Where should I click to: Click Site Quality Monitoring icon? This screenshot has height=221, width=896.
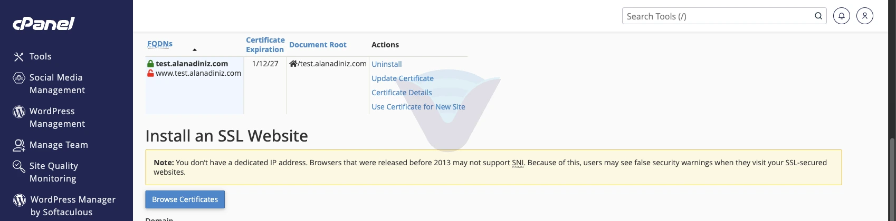pyautogui.click(x=19, y=166)
